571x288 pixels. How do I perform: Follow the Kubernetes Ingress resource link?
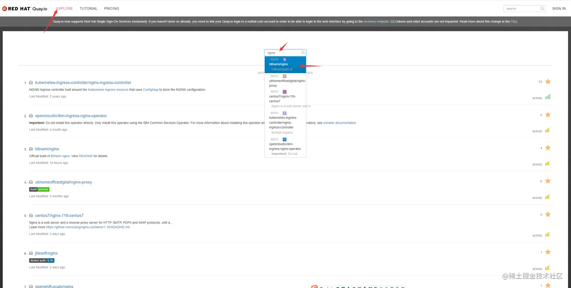(108, 90)
